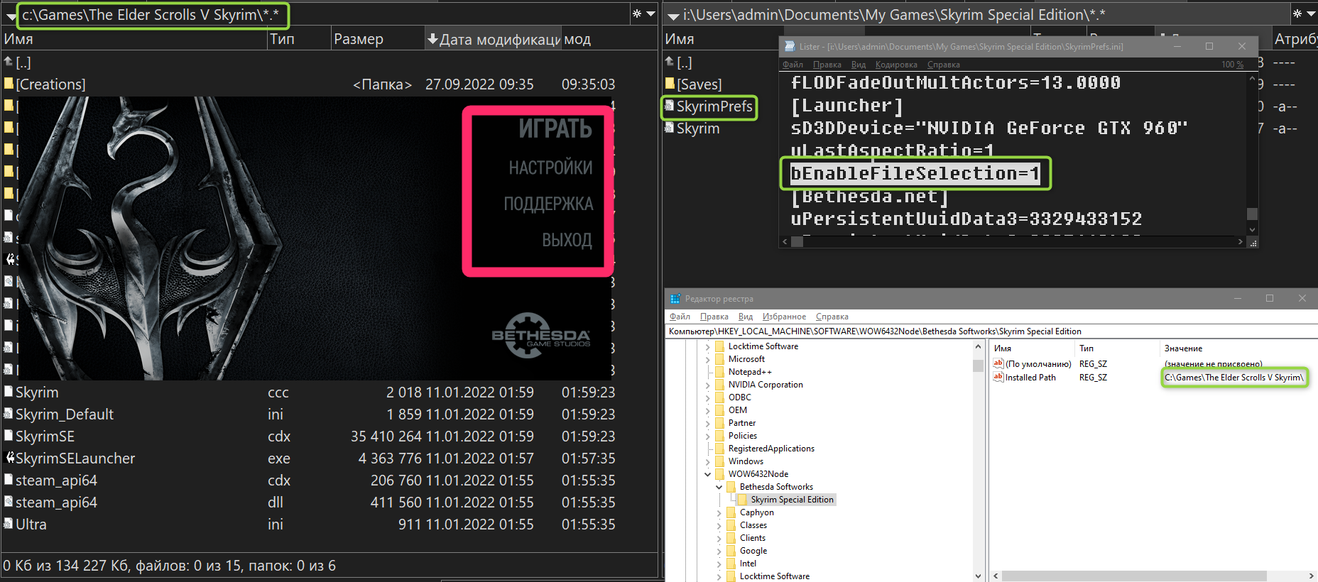Click the Lister horizontal scrollbar thumb
Image resolution: width=1318 pixels, height=582 pixels.
click(x=797, y=241)
